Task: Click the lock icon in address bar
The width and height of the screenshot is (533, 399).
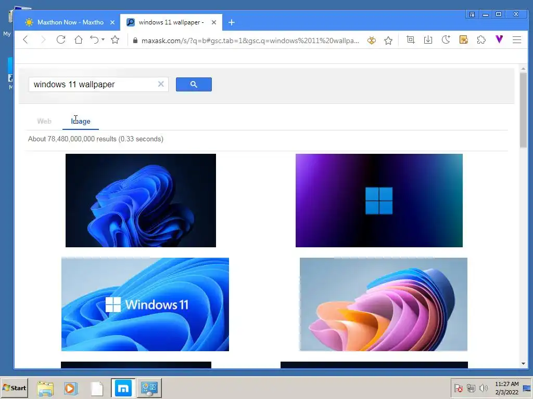Action: (135, 41)
